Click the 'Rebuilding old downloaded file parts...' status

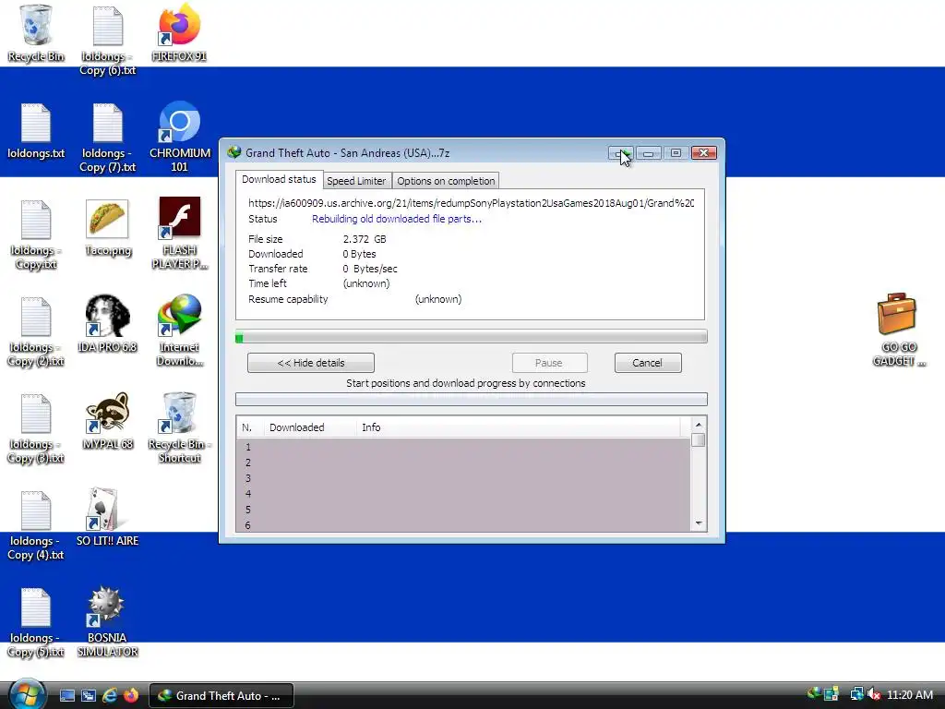[x=397, y=219]
